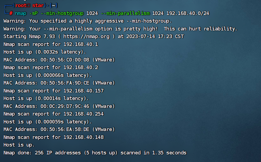Click the IP address 192.168.40.2
The width and height of the screenshot is (261, 162).
pyautogui.click(x=81, y=67)
